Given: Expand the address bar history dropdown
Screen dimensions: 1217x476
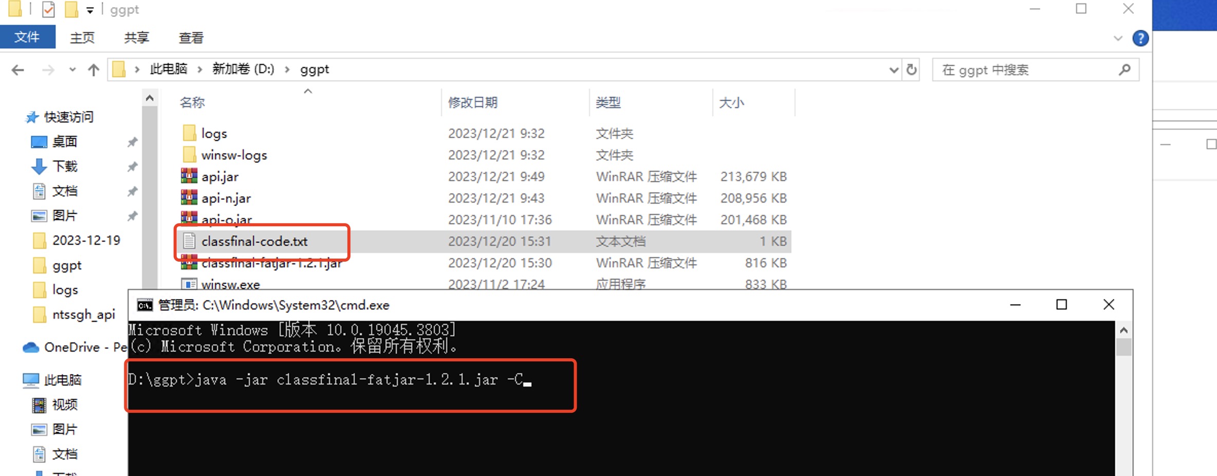Looking at the screenshot, I should pos(894,70).
